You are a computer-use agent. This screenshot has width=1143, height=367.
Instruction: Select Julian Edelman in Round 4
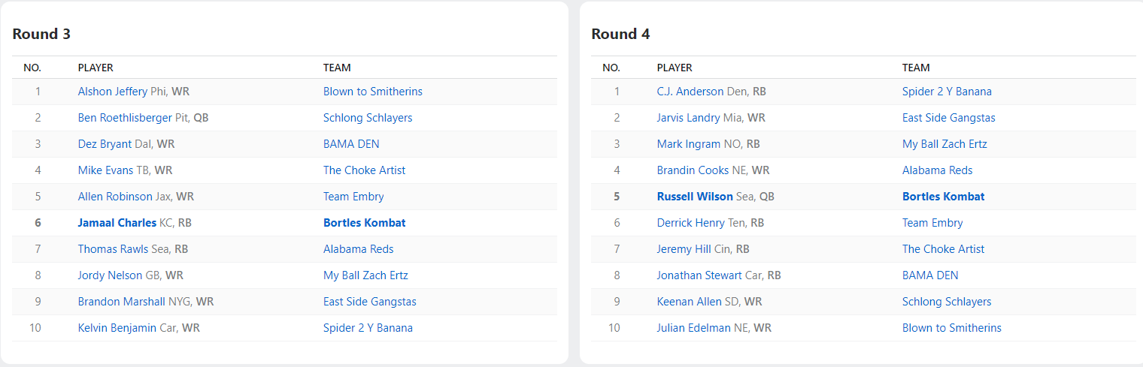click(693, 328)
